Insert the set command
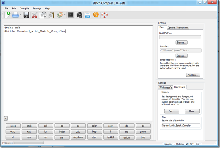 62,137
